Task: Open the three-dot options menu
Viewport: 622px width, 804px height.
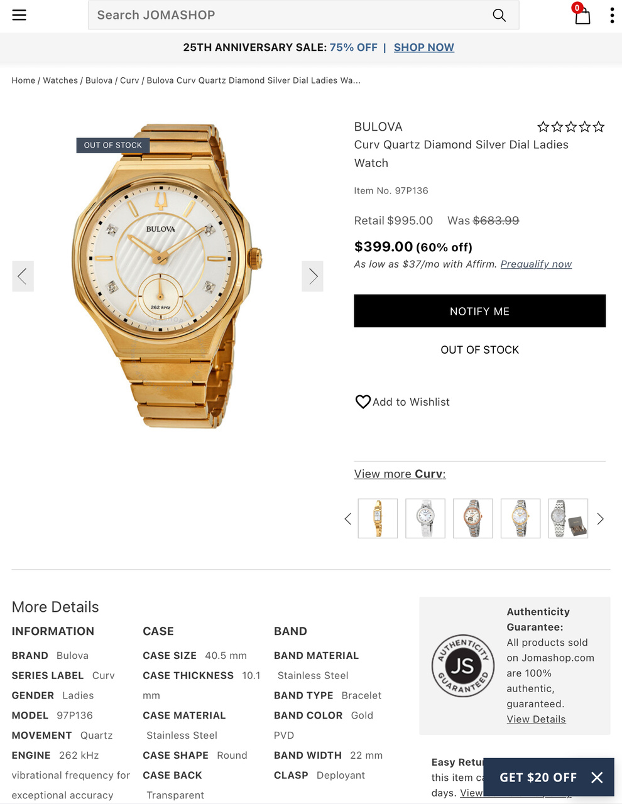Action: click(x=612, y=16)
